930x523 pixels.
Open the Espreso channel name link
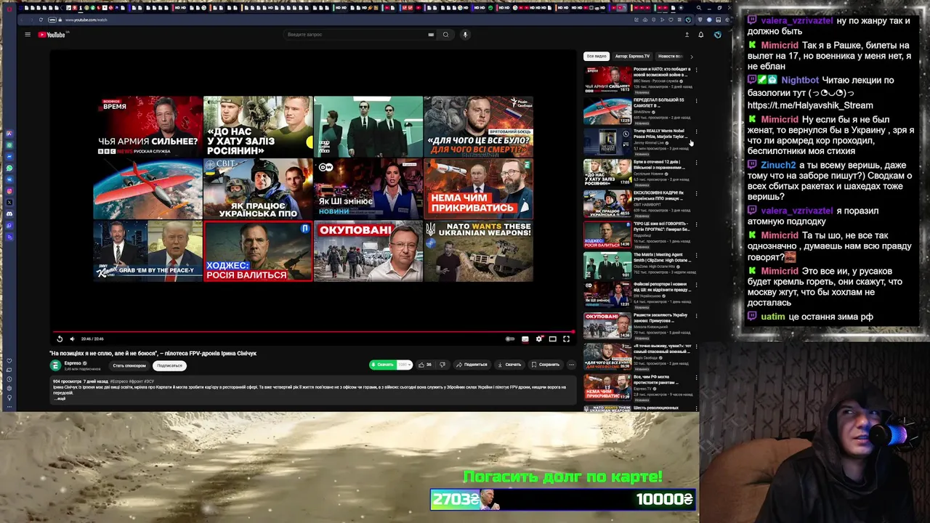pyautogui.click(x=73, y=363)
